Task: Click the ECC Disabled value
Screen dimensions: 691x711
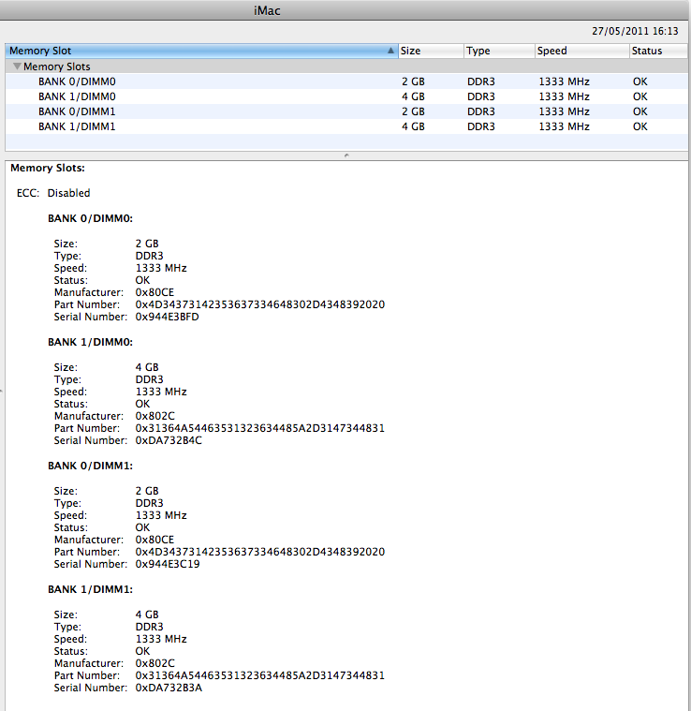Action: coord(69,193)
